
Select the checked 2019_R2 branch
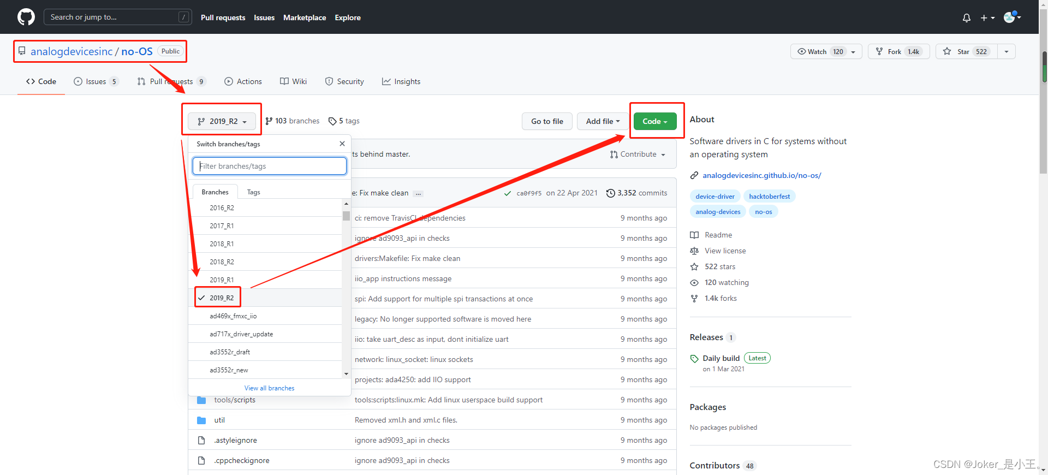point(265,298)
